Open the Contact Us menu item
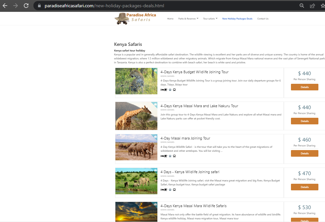This screenshot has width=325, height=222. (263, 19)
